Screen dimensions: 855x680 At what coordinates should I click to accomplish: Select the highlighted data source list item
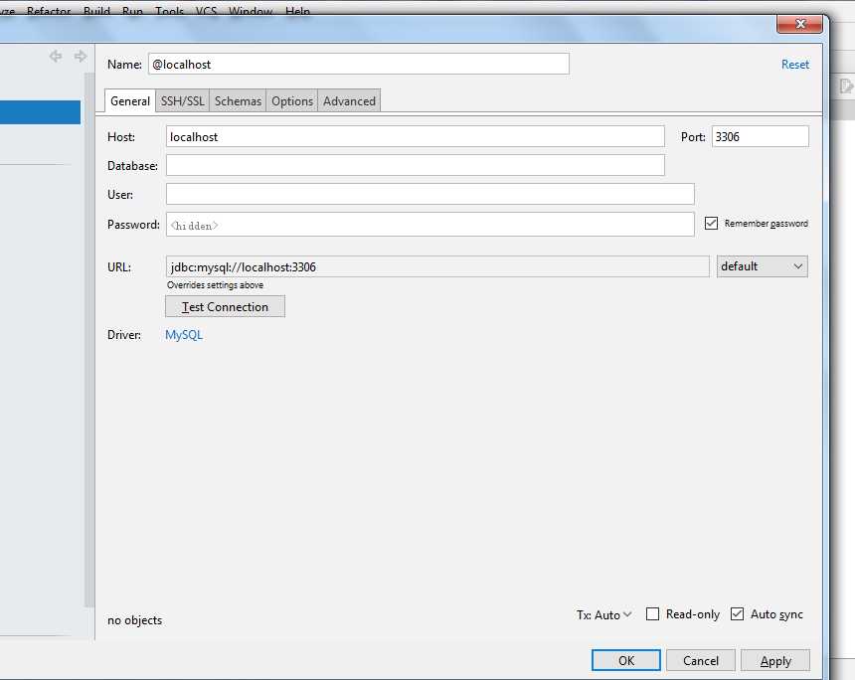(41, 112)
